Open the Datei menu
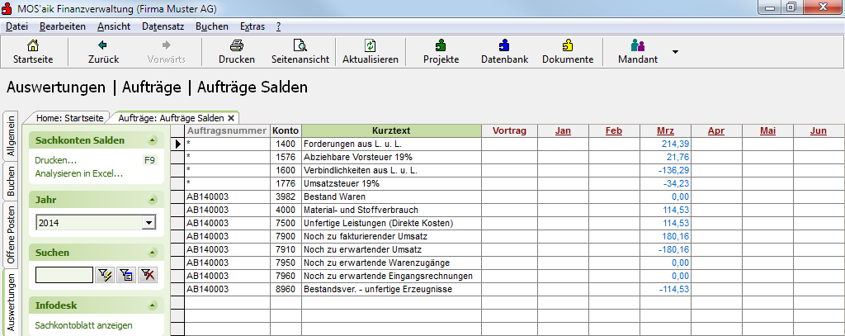The image size is (845, 336). point(17,26)
